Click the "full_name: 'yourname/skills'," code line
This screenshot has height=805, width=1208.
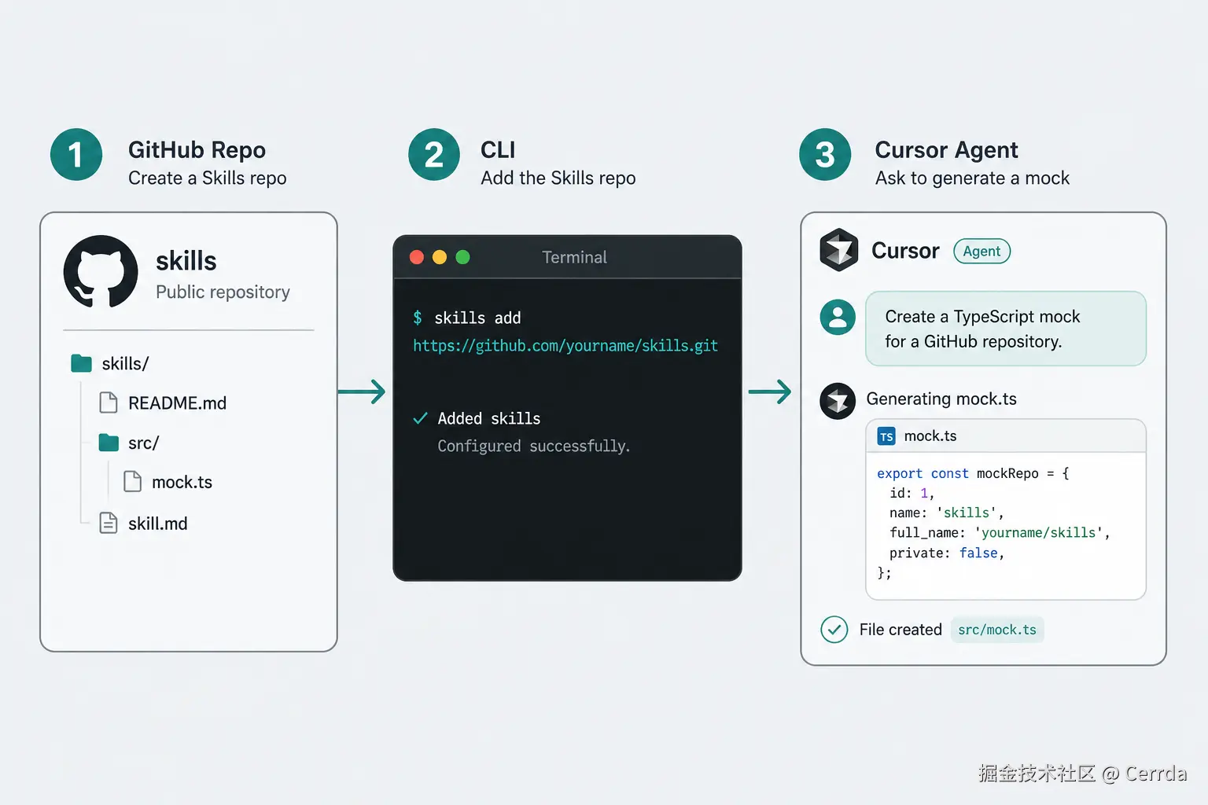[1000, 533]
